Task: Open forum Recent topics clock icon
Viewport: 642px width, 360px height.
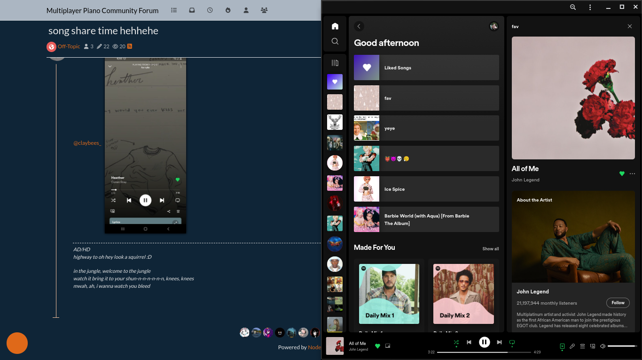Action: 210,10
